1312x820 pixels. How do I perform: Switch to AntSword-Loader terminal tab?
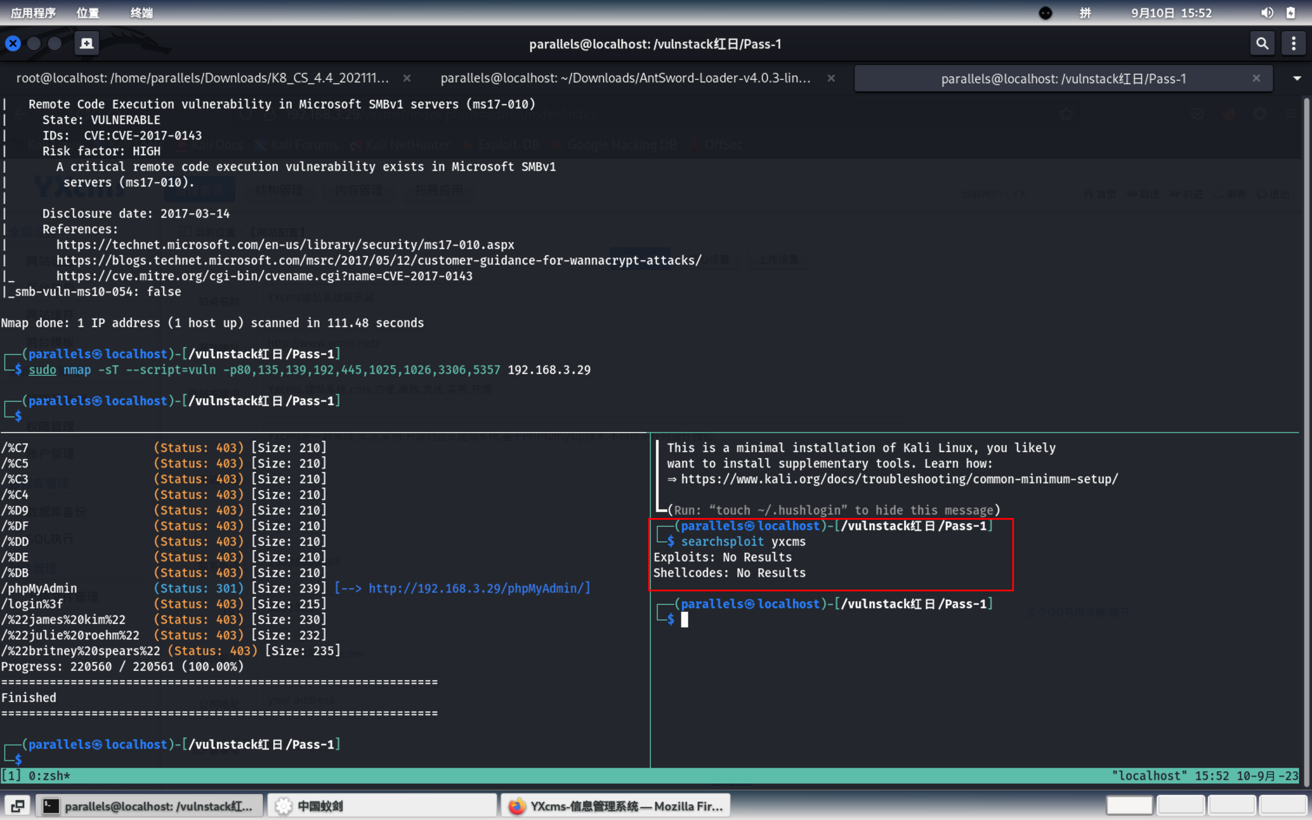point(625,78)
